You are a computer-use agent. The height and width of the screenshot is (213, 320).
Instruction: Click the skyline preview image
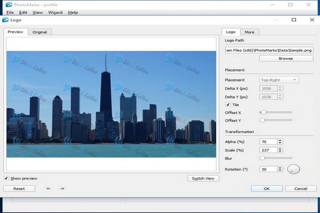point(111,104)
